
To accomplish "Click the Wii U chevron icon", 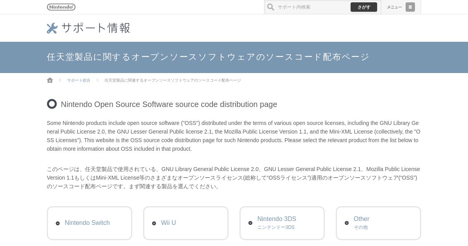I will click(154, 223).
